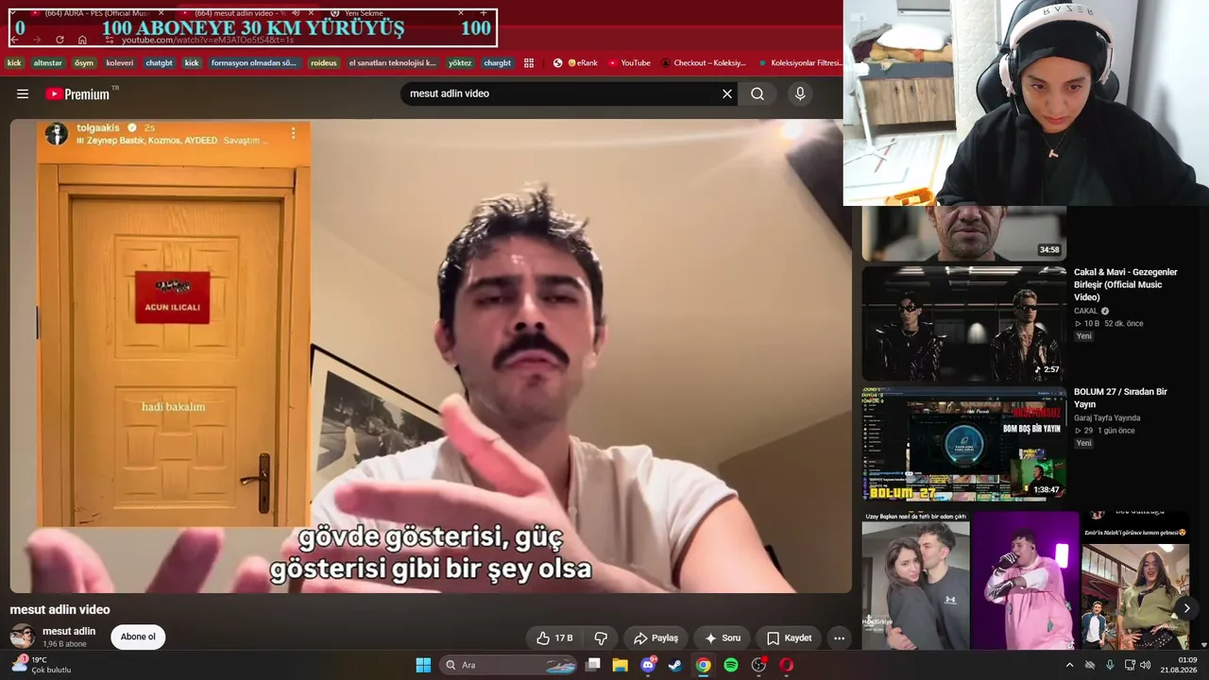This screenshot has width=1209, height=680.
Task: Open three-dot options on tolgaakis story overlay
Action: click(294, 133)
